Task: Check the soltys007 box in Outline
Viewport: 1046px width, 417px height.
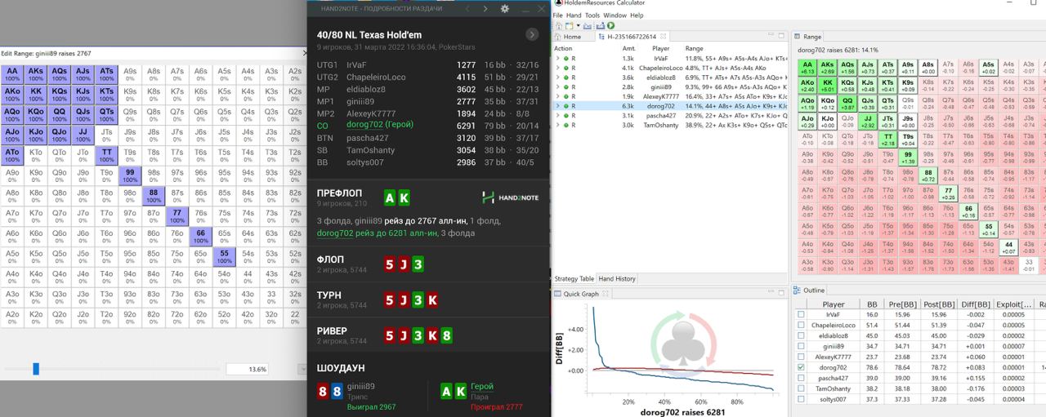Action: click(x=801, y=399)
